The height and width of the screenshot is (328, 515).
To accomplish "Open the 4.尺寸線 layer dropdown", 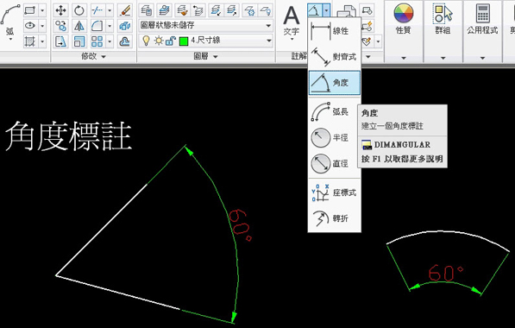I will 206,41.
